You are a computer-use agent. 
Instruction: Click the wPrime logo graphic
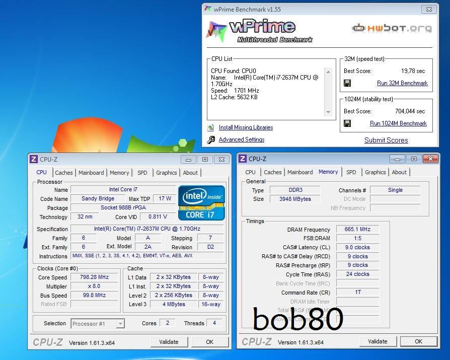(x=259, y=31)
